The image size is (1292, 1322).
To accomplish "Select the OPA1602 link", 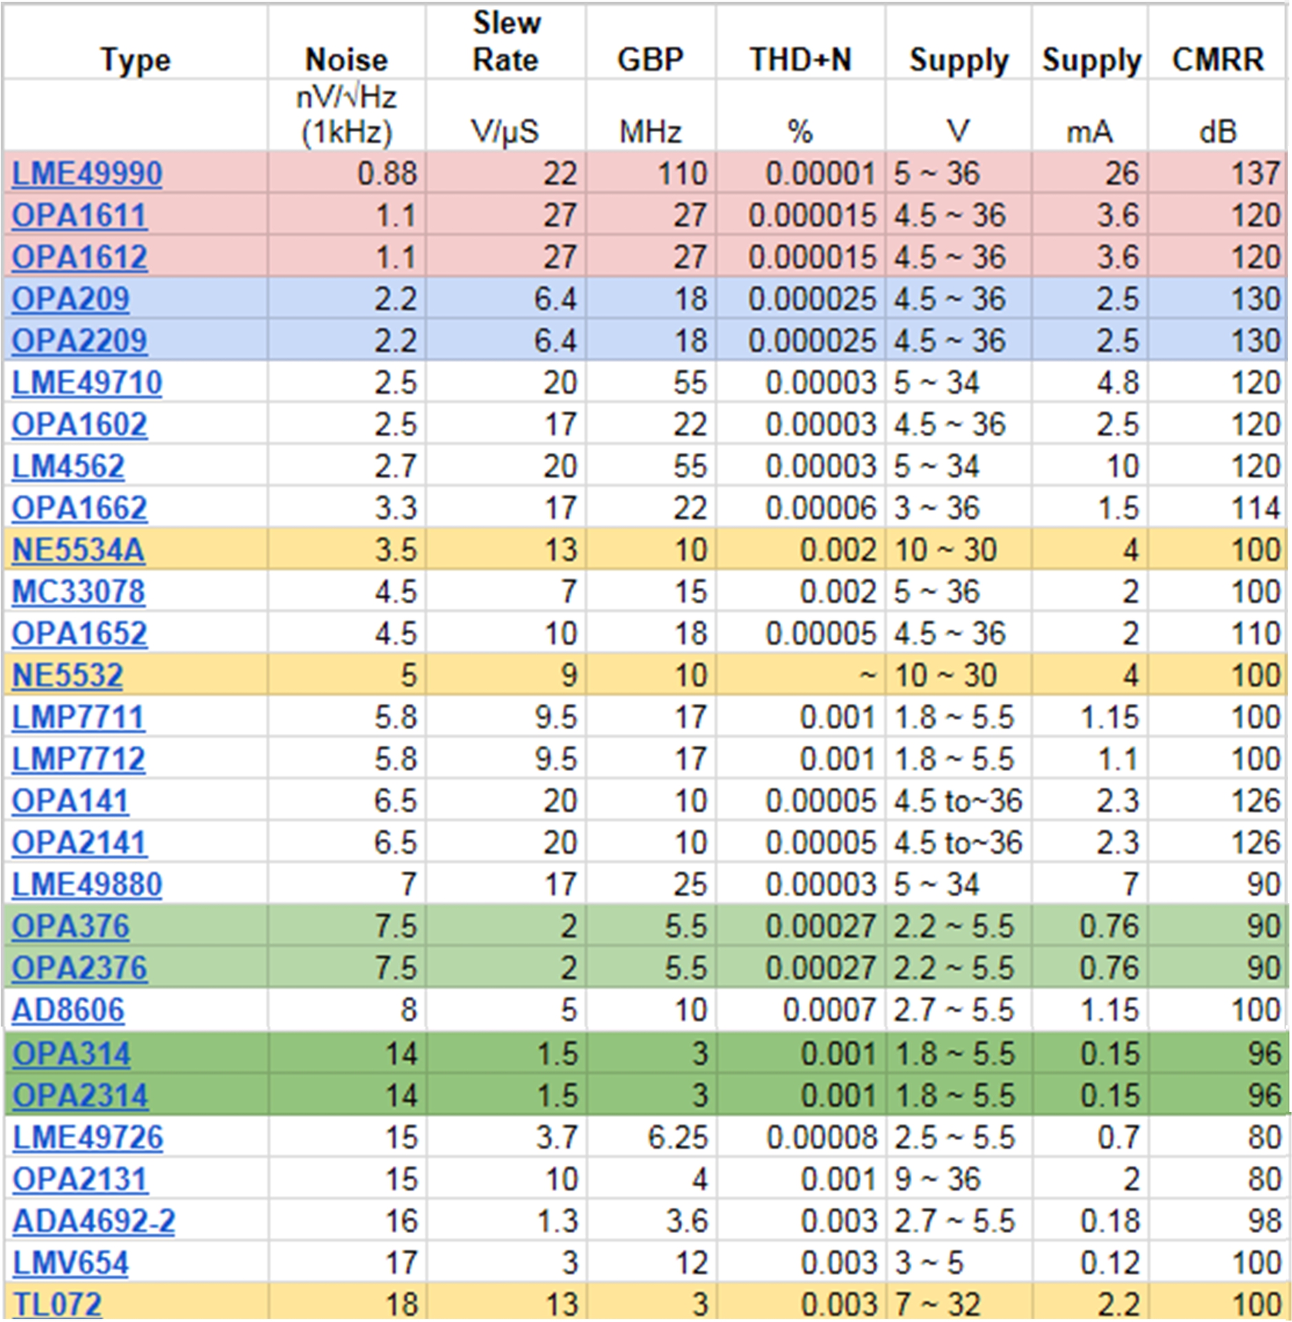I will pyautogui.click(x=80, y=425).
